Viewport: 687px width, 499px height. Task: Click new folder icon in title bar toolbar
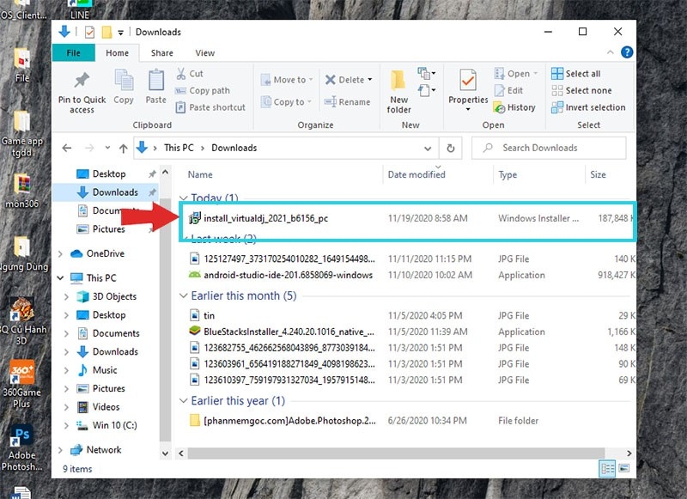pyautogui.click(x=106, y=32)
